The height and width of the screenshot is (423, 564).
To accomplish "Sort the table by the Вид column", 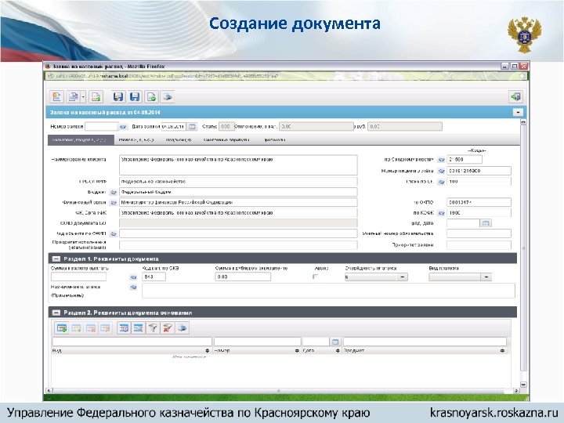I will (x=207, y=350).
